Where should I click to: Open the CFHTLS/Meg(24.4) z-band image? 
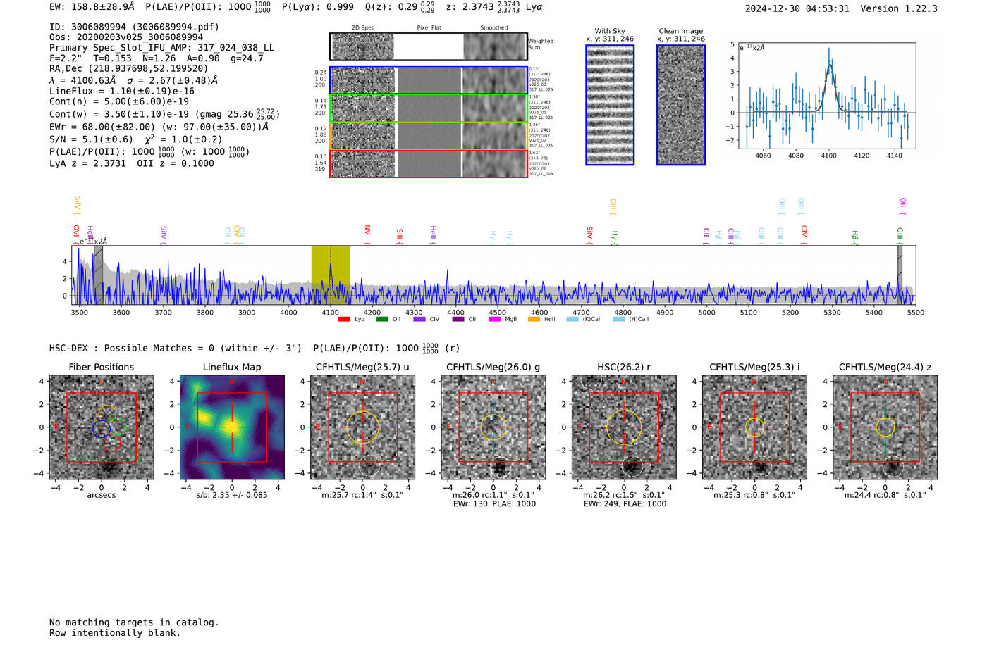pos(885,427)
